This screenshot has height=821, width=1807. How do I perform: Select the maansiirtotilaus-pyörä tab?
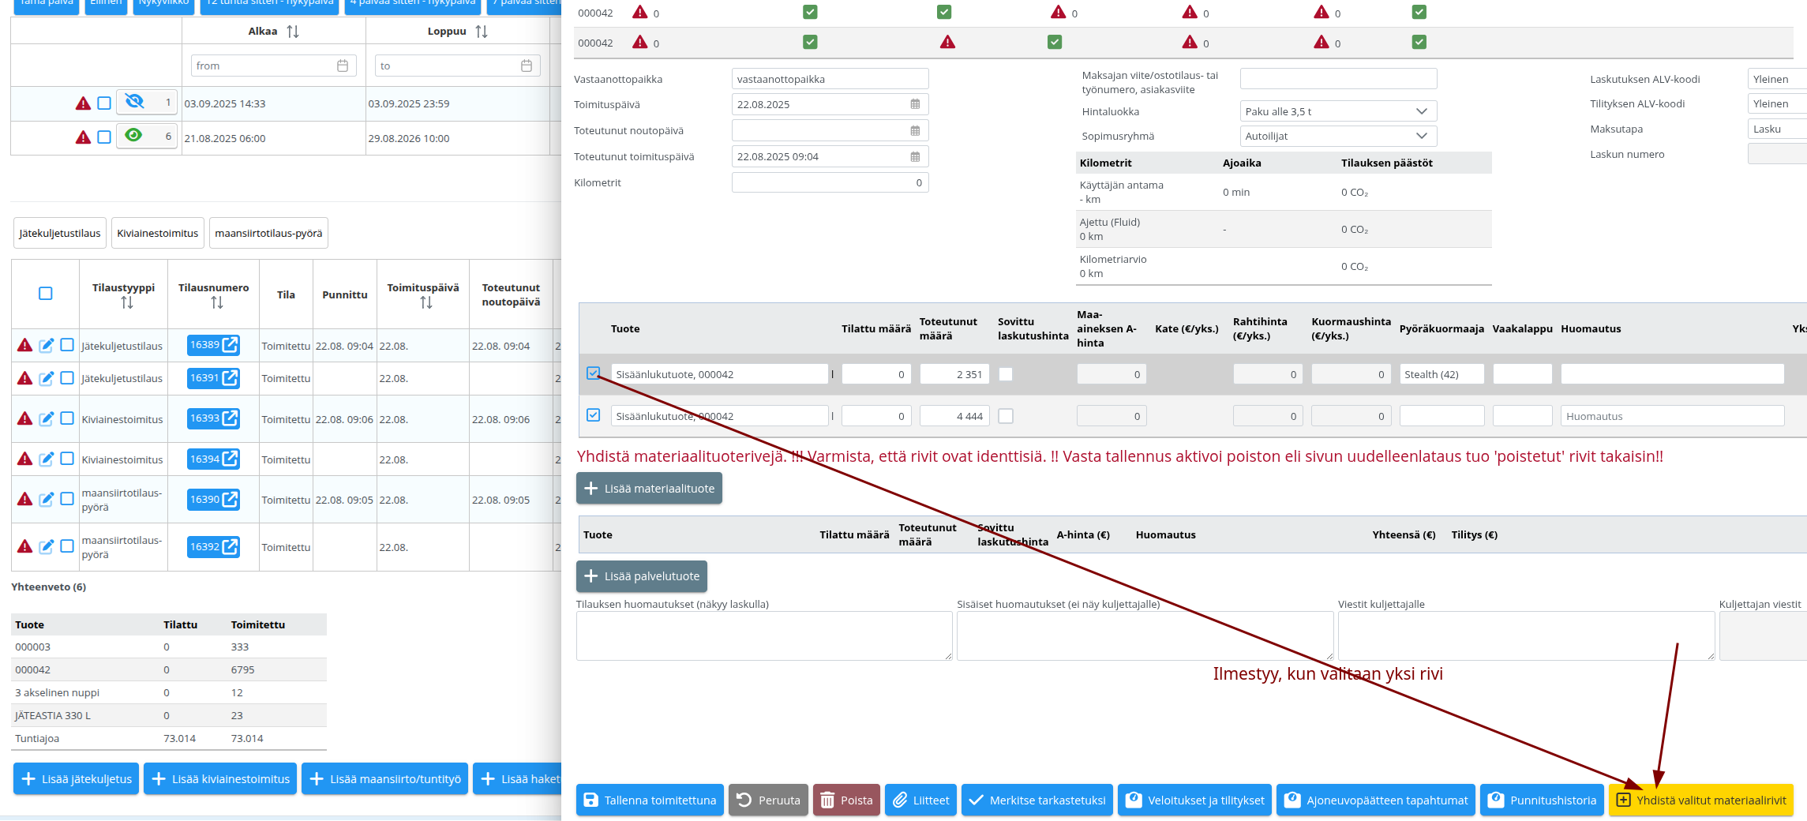point(268,234)
